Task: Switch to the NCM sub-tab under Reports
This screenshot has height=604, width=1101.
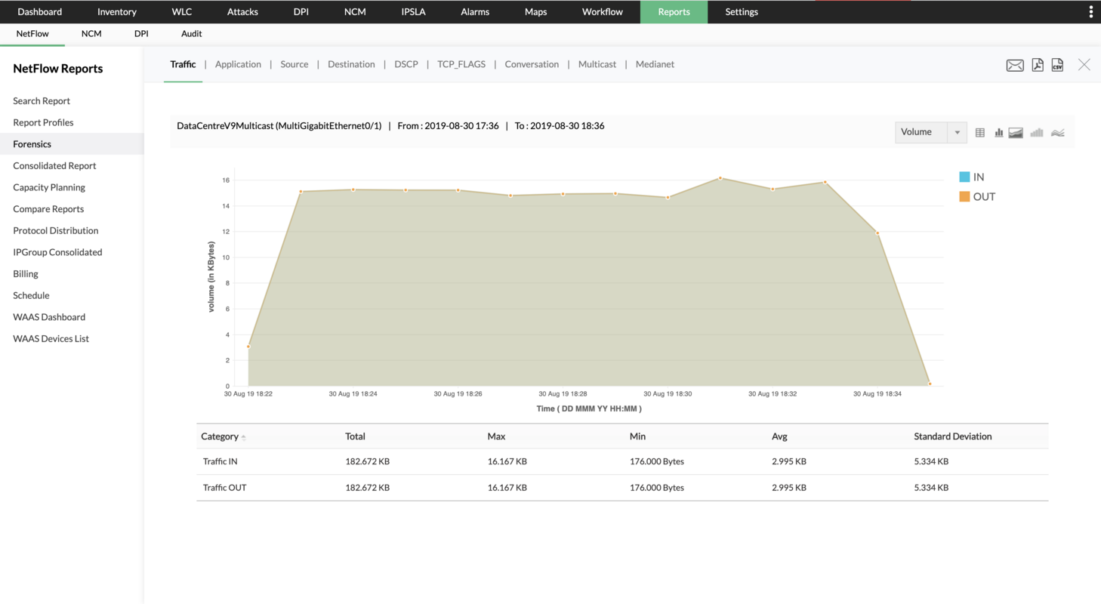Action: tap(91, 34)
